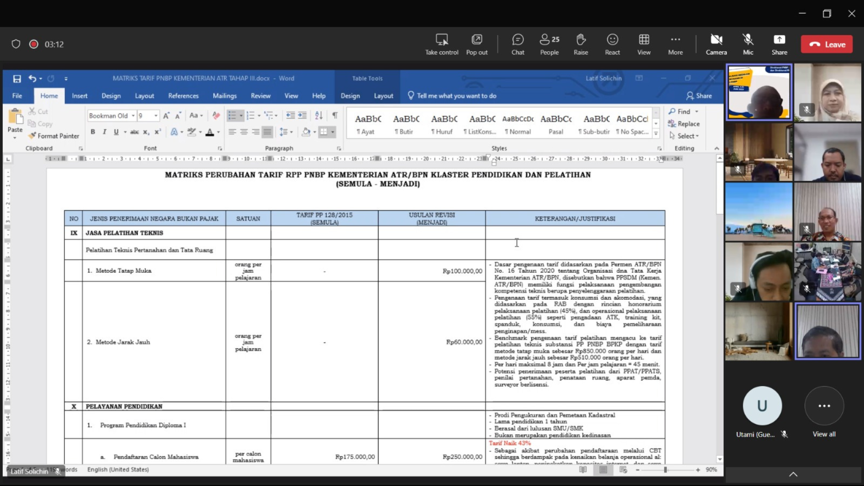Undo the last action in Word
This screenshot has height=486, width=864.
pyautogui.click(x=32, y=79)
